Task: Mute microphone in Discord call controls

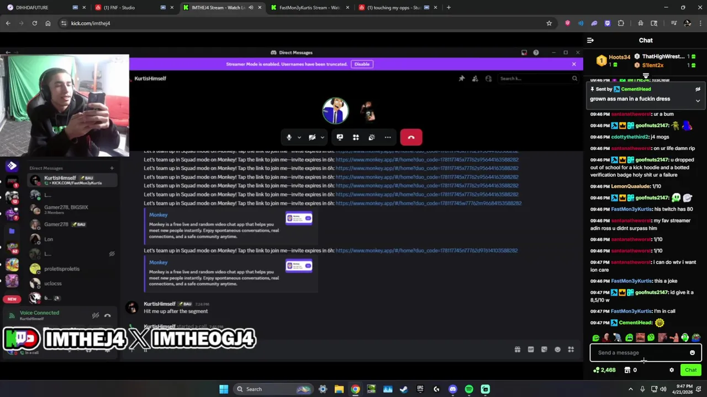Action: click(x=289, y=137)
